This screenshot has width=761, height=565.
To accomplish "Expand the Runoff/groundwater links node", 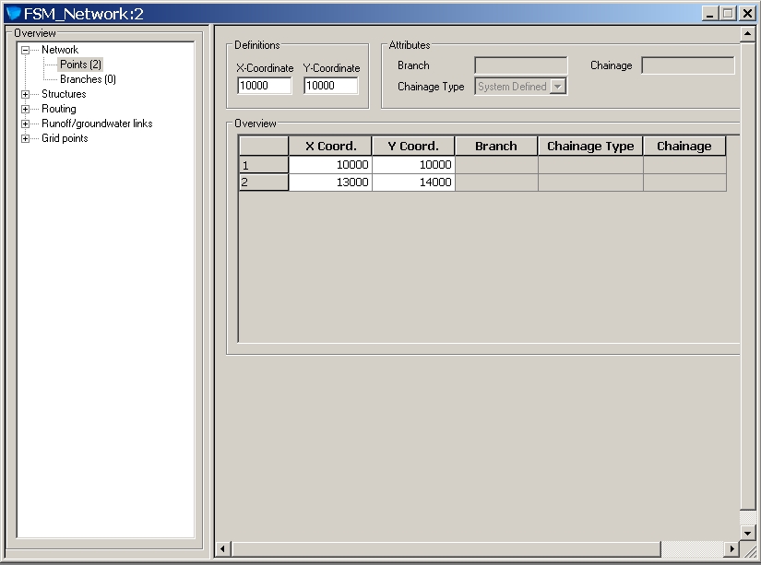I will click(25, 124).
